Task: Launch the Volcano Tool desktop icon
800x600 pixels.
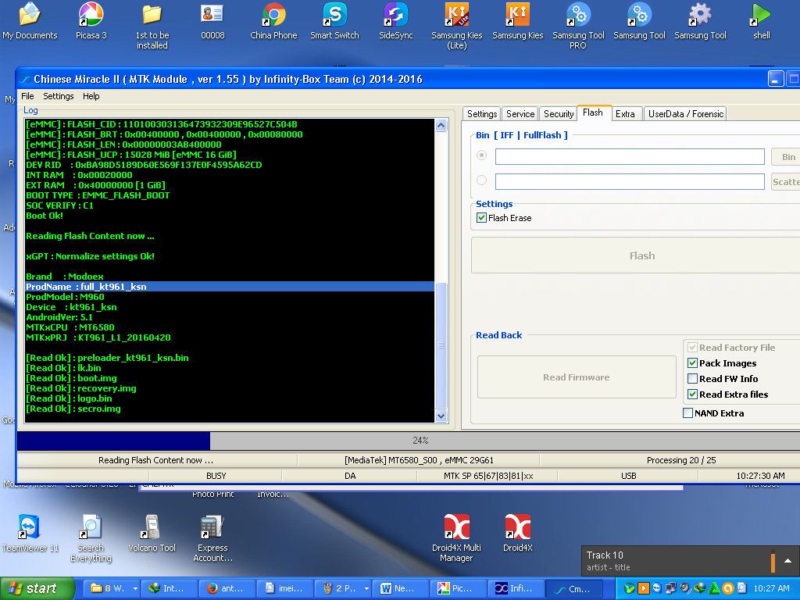Action: [x=152, y=527]
